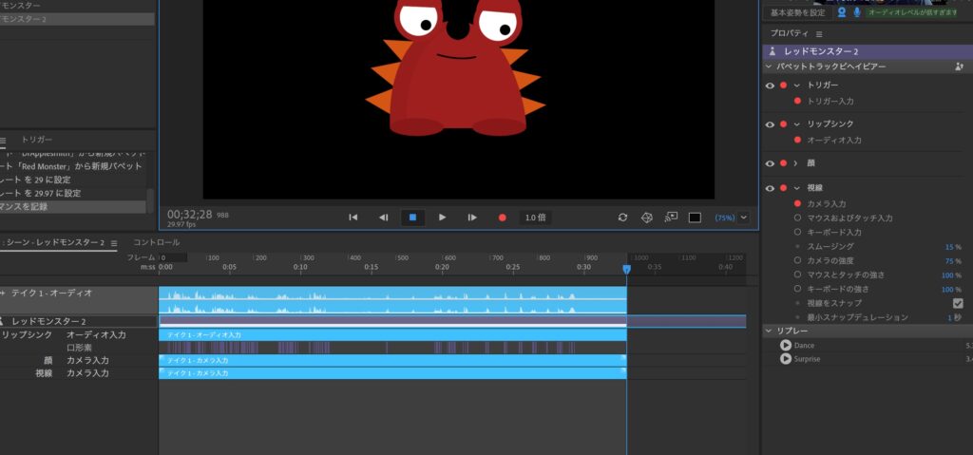Play the Surprise replay
Screen dimensions: 973x455
pos(786,359)
